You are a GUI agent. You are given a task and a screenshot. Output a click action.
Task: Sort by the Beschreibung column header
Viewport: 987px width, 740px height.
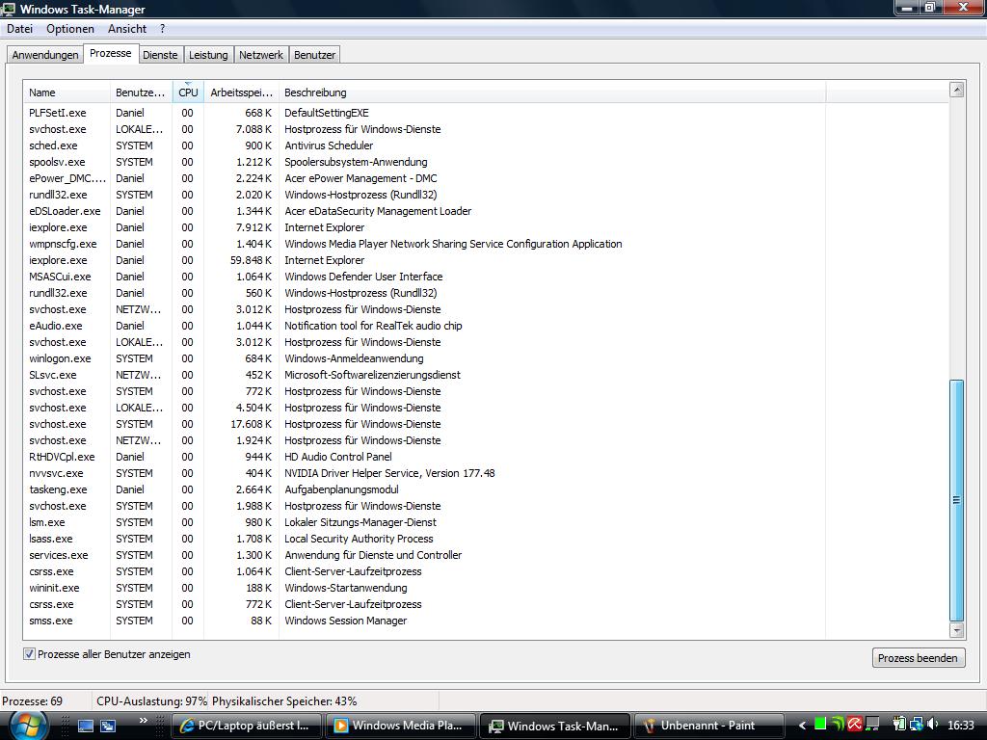(x=552, y=92)
